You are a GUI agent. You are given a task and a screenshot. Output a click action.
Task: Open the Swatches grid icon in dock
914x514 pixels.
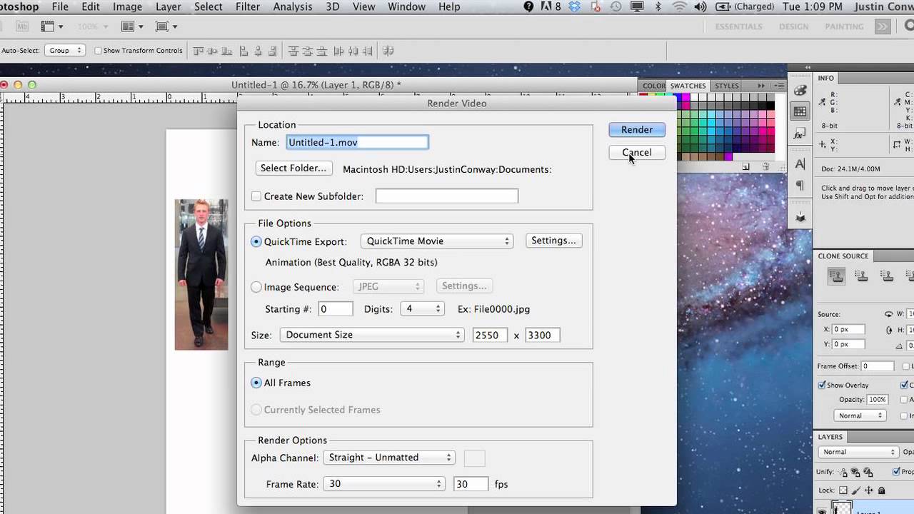tap(800, 111)
